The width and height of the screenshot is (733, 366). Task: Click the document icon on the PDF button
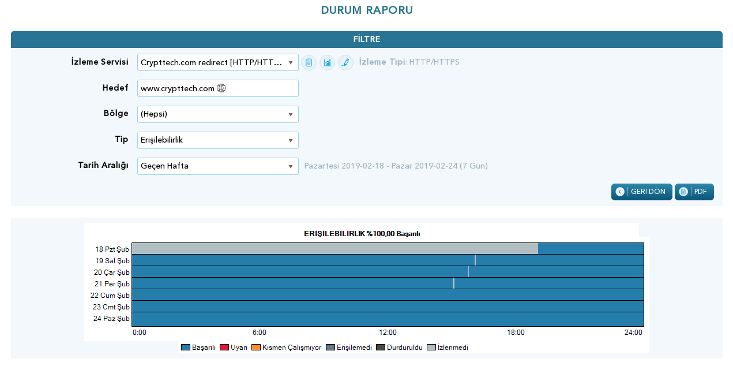tap(683, 192)
